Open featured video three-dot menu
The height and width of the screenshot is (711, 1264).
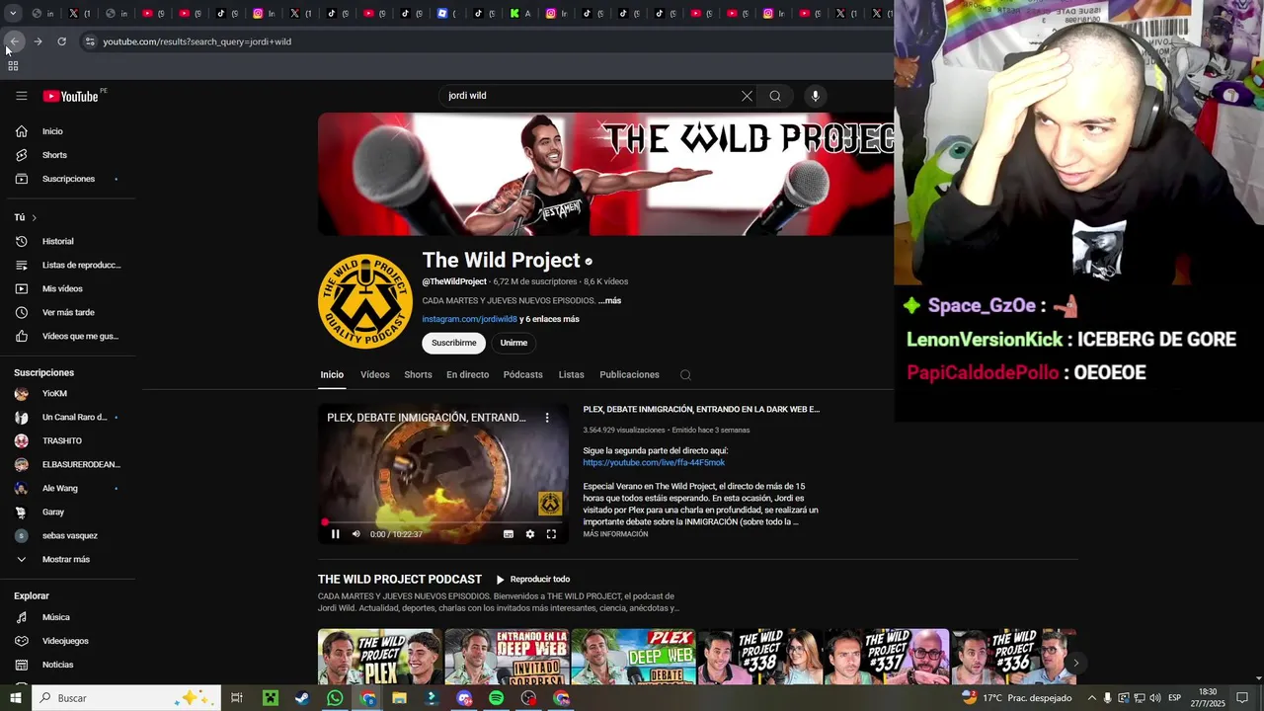tap(547, 418)
